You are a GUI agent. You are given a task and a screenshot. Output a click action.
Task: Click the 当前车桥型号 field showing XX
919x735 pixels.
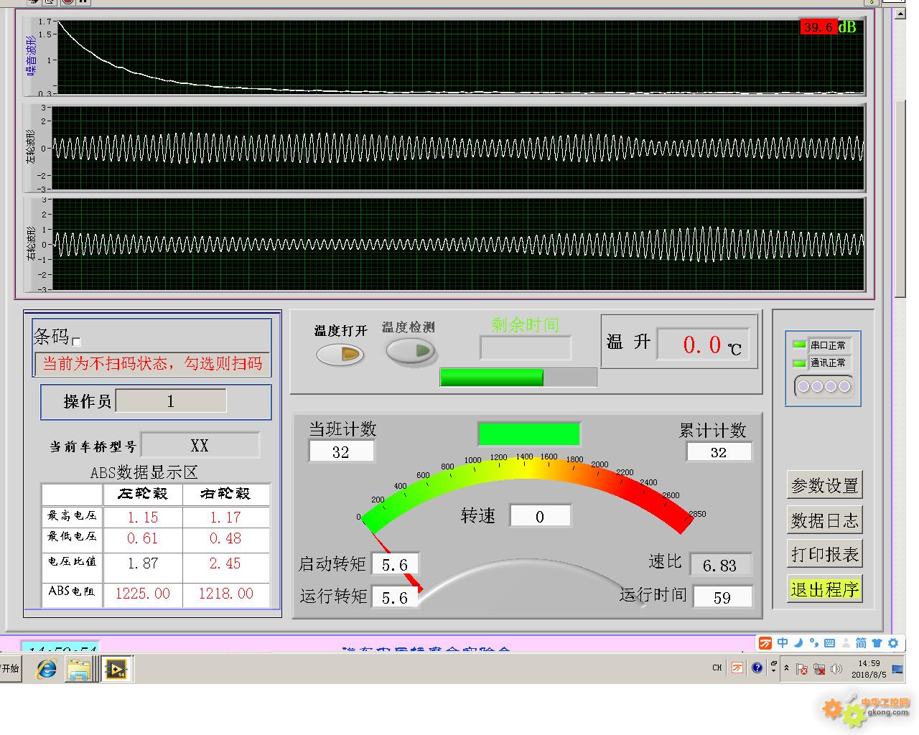pyautogui.click(x=200, y=446)
